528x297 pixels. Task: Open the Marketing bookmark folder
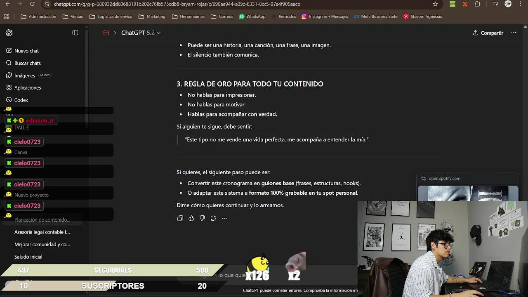pos(152,16)
